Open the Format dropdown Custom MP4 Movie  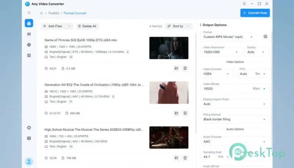coord(228,37)
